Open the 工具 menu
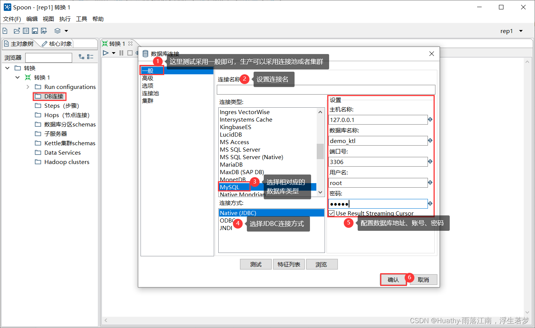The height and width of the screenshot is (328, 535). pos(82,19)
